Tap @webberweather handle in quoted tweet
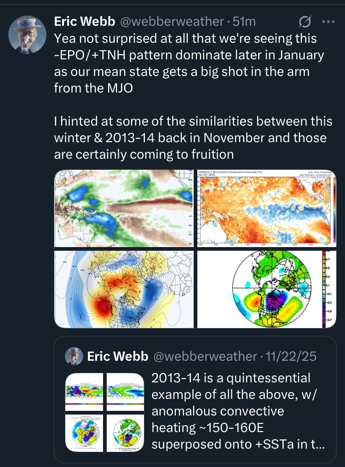The height and width of the screenshot is (467, 345). tap(205, 356)
